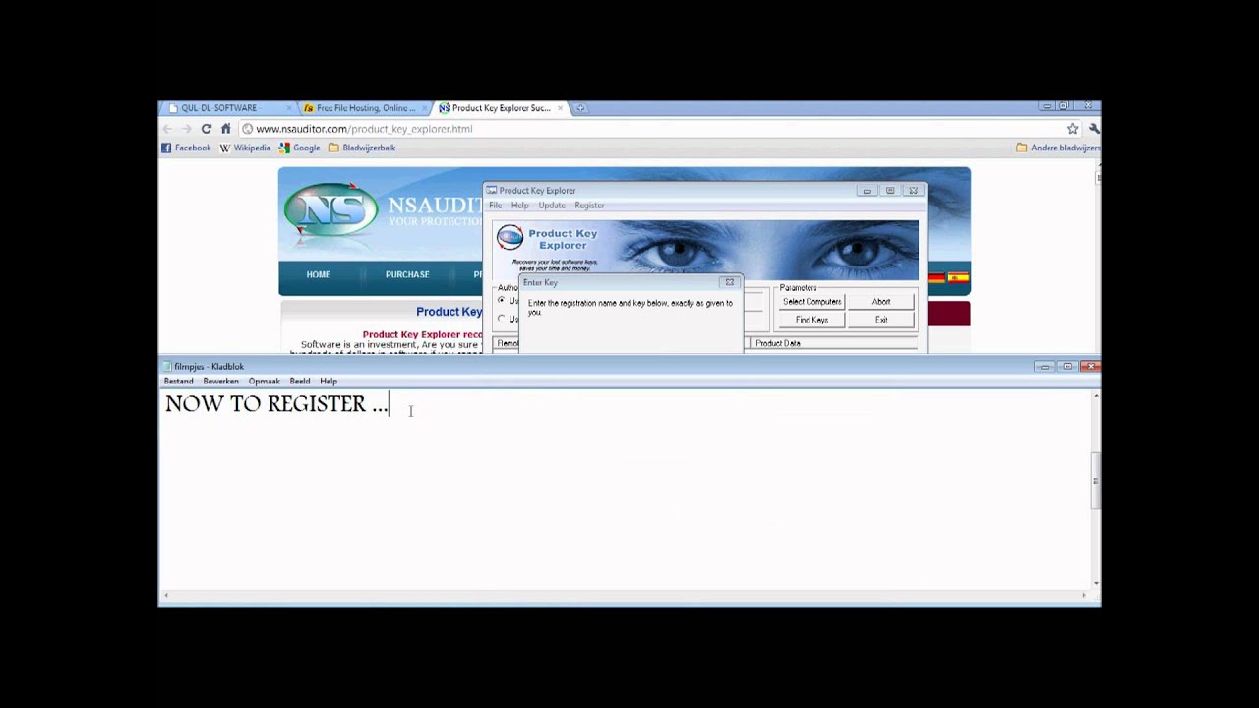Open a new browser tab
The height and width of the screenshot is (708, 1259).
580,108
